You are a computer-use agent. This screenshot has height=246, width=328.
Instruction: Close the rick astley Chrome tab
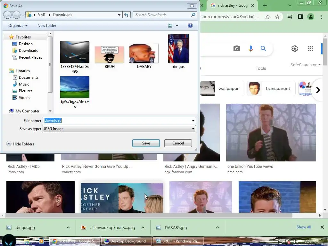coord(253,5)
